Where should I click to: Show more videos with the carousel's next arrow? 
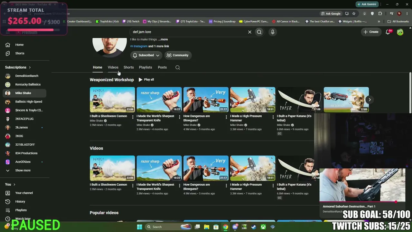coord(370,100)
